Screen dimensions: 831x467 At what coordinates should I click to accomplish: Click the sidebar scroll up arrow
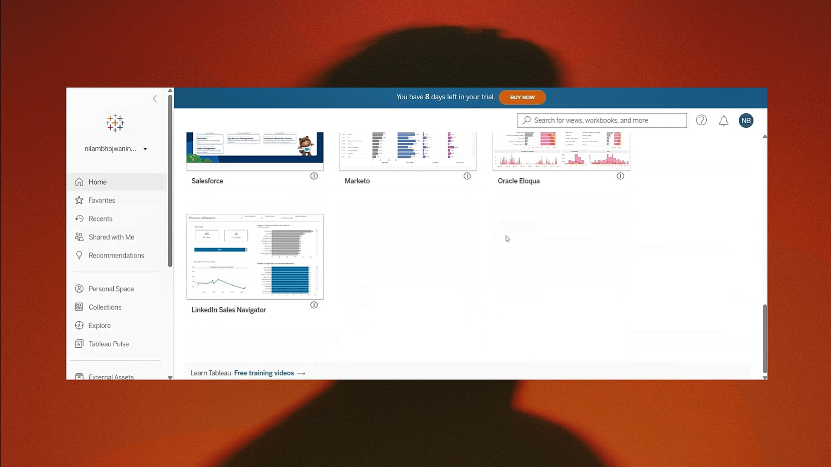[170, 91]
